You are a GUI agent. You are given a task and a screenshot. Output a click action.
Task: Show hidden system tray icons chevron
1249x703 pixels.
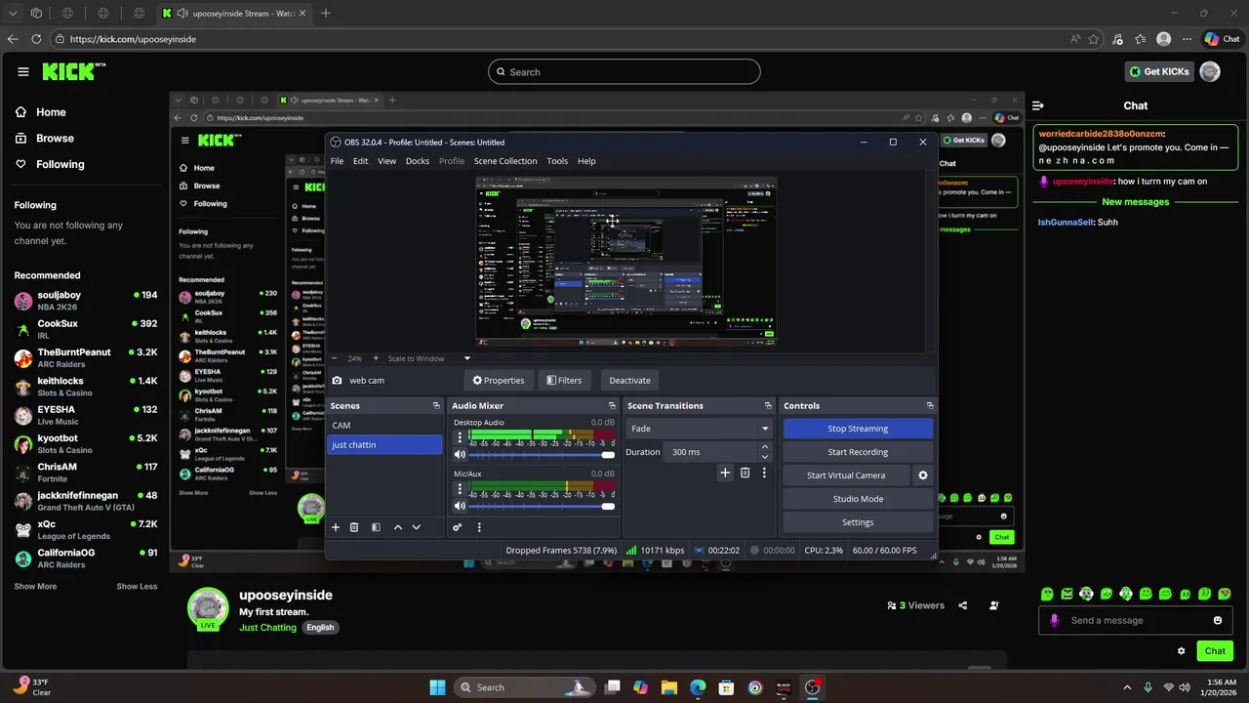coord(1127,687)
